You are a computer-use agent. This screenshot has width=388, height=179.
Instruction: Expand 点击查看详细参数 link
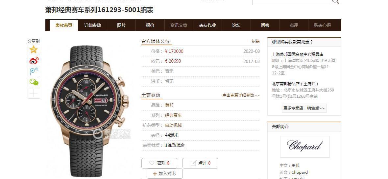tap(241, 95)
